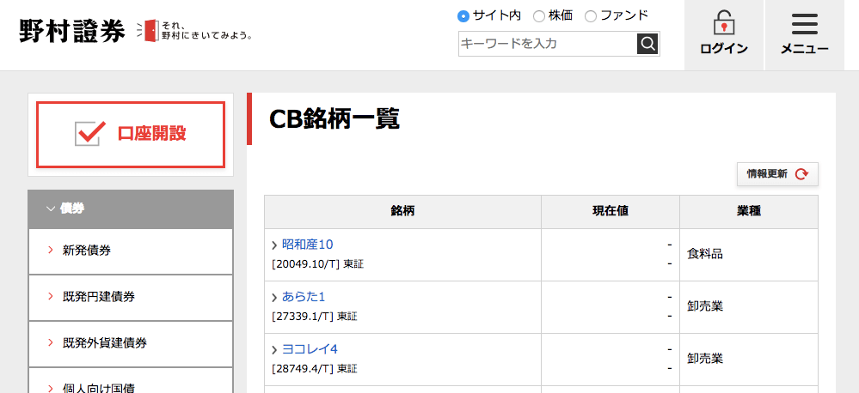Open the login padlock icon

[724, 22]
